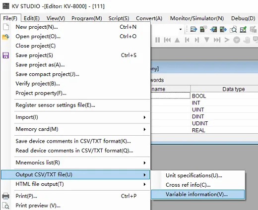This screenshot has width=258, height=210.
Task: Click the grey up triangle icon
Action: (x=177, y=40)
